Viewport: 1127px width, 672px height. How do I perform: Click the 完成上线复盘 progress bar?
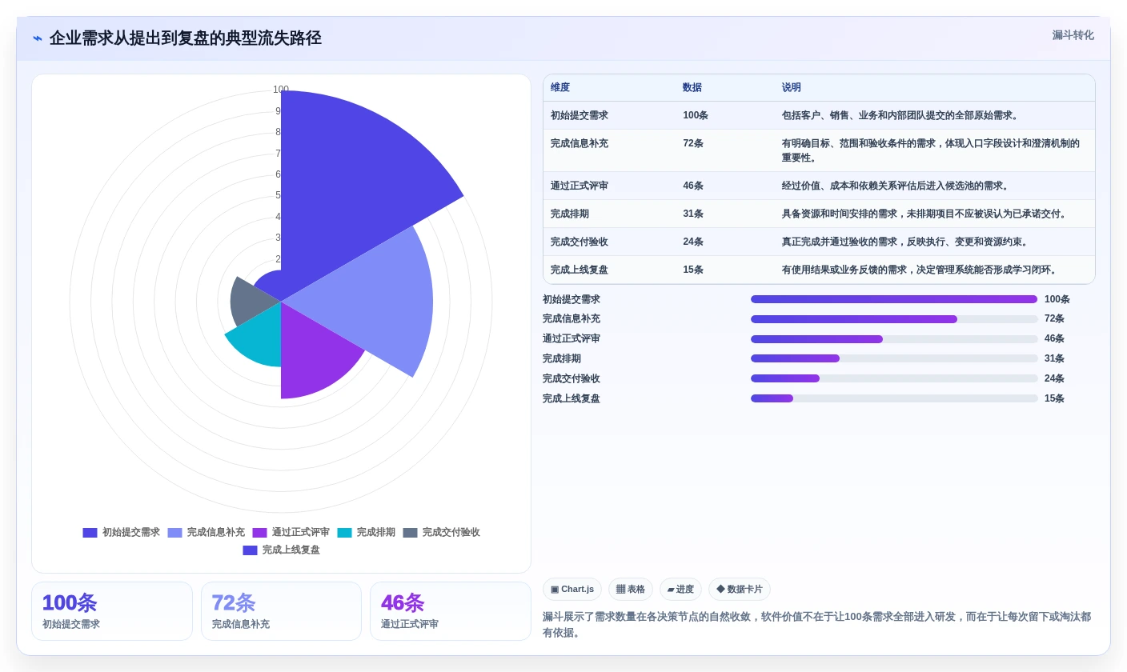coord(894,398)
